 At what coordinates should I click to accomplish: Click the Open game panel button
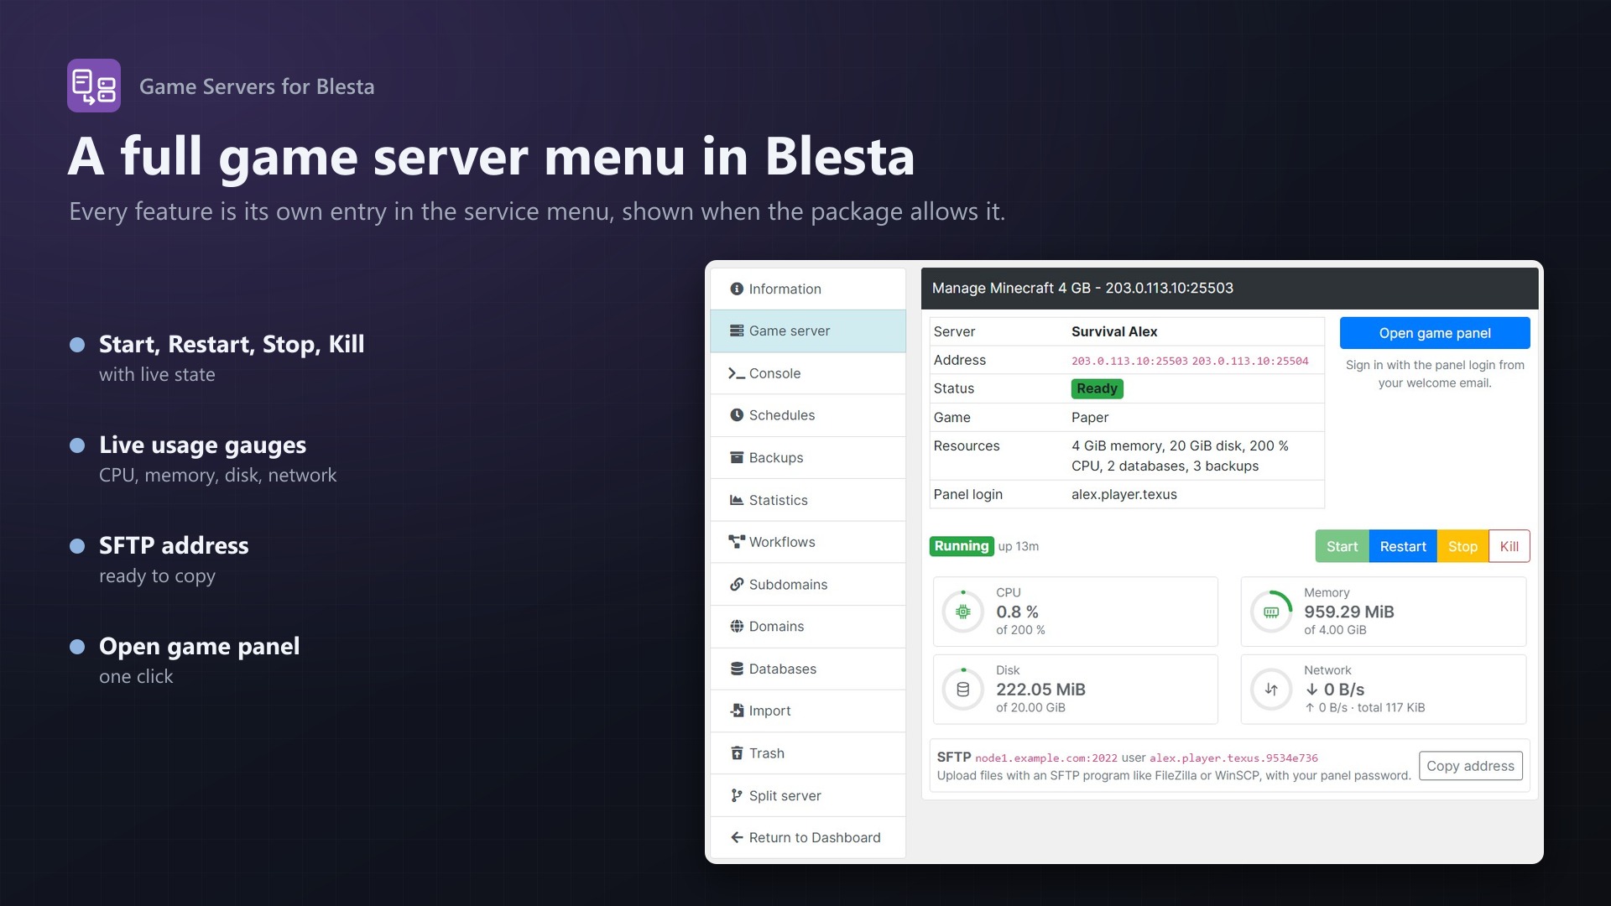(1435, 333)
